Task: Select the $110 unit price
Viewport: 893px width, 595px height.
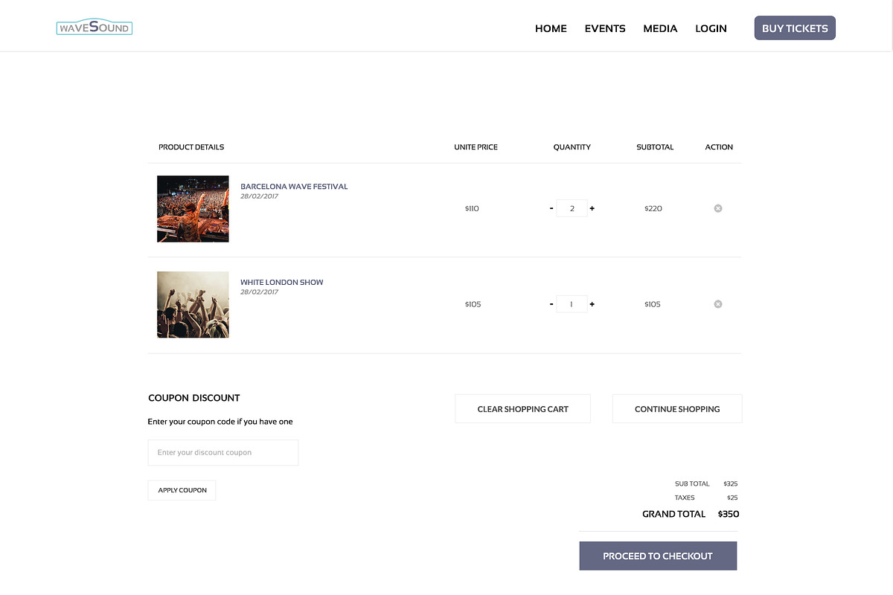Action: [x=472, y=209]
